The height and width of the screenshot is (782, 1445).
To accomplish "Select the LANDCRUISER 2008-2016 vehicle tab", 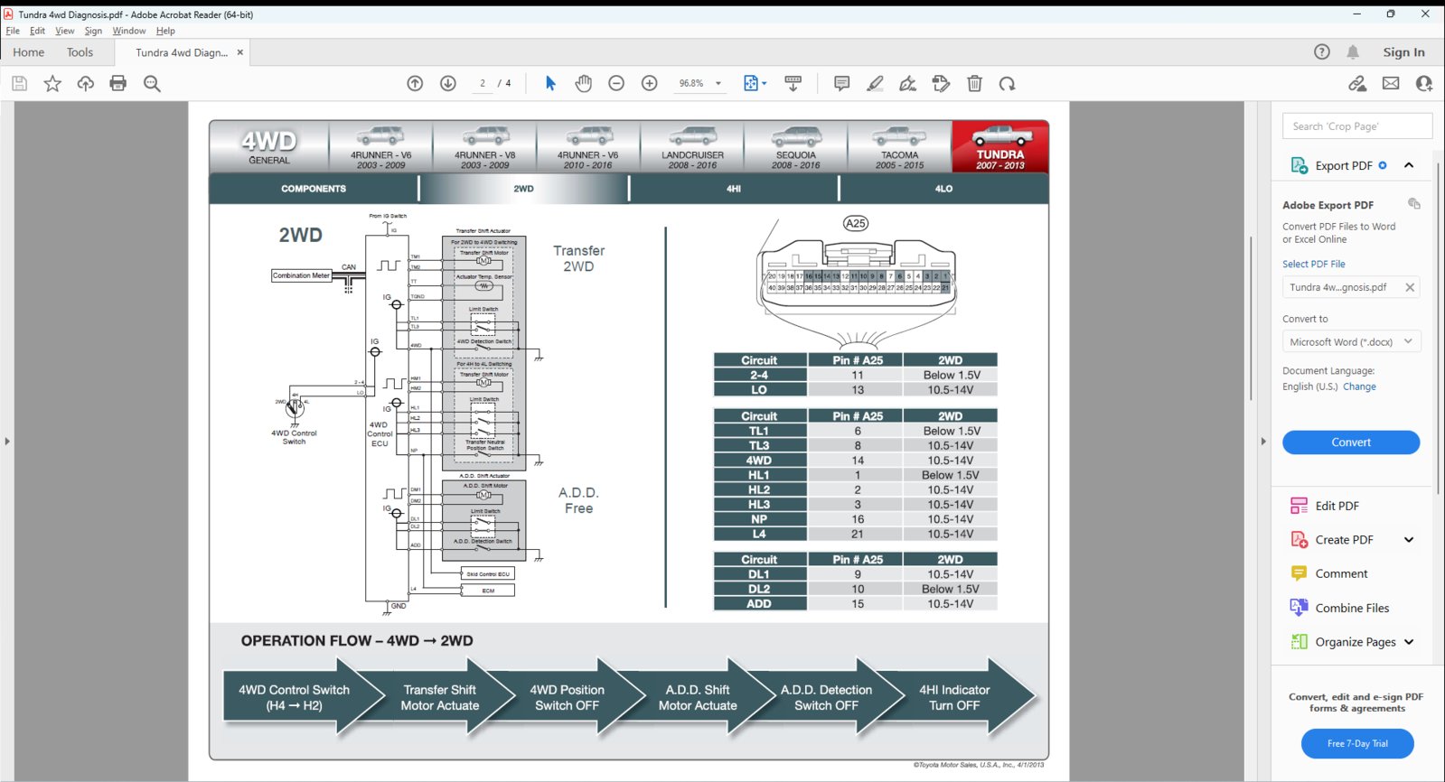I will [692, 147].
